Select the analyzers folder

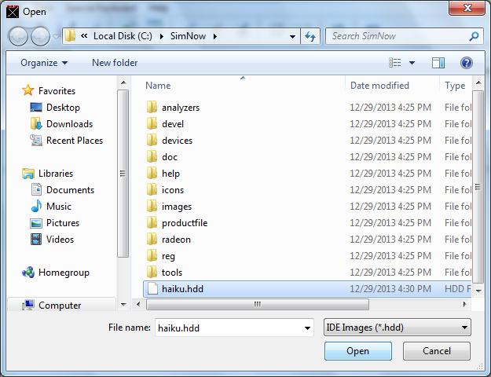tap(181, 108)
